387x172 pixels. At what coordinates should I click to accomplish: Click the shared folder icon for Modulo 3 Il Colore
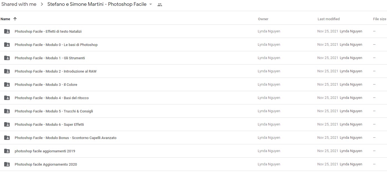pyautogui.click(x=7, y=84)
